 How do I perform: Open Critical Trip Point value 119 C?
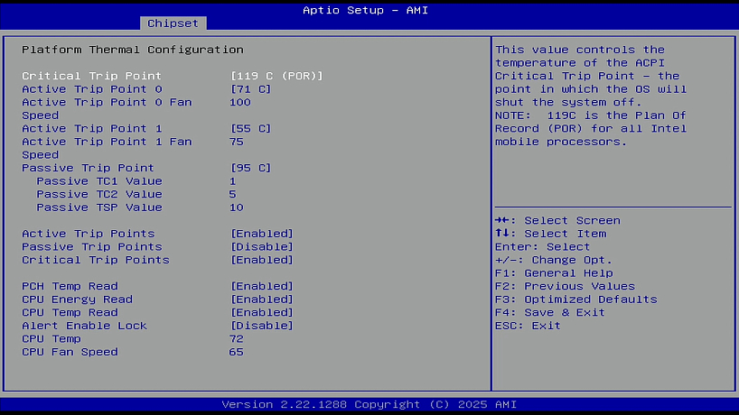click(276, 76)
